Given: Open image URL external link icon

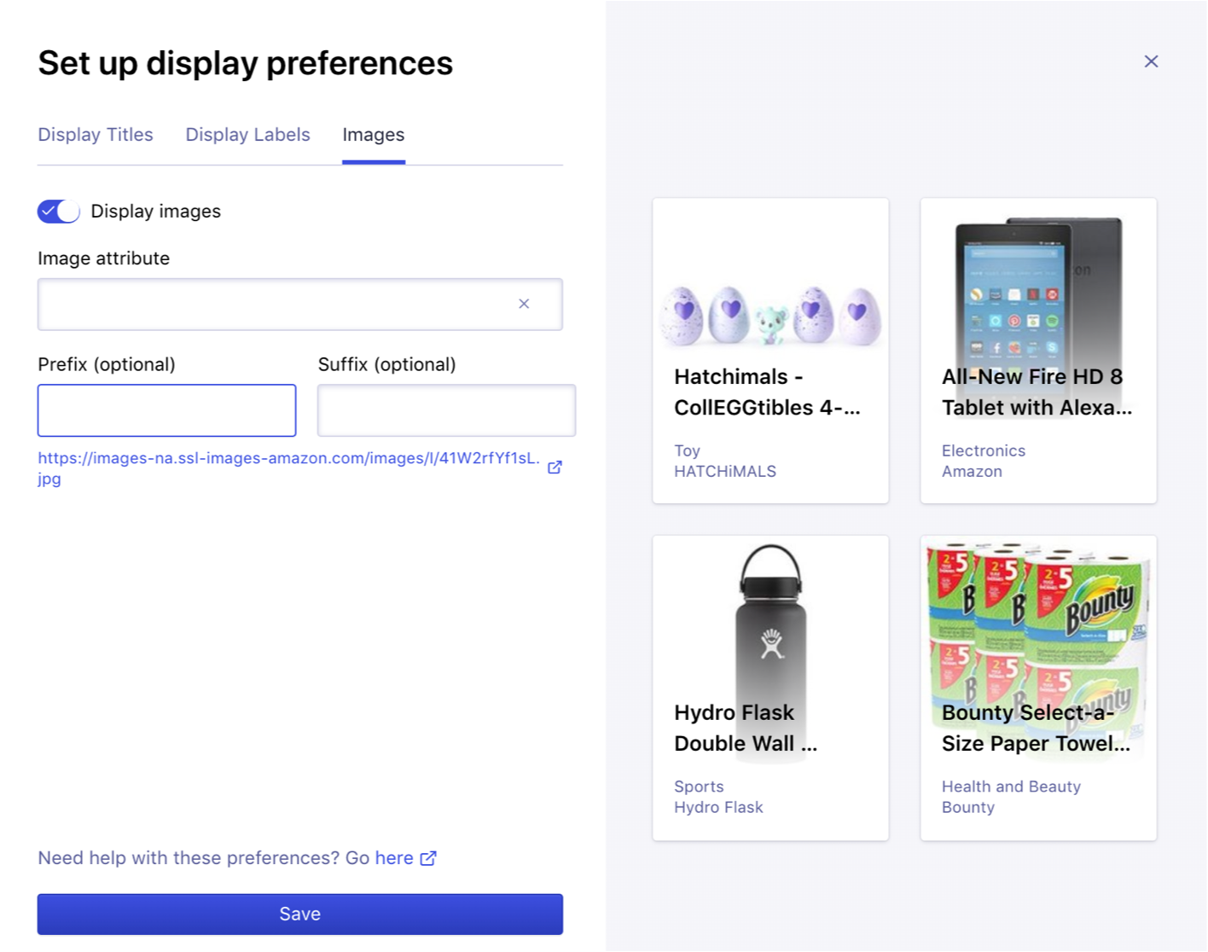Looking at the screenshot, I should (x=555, y=467).
